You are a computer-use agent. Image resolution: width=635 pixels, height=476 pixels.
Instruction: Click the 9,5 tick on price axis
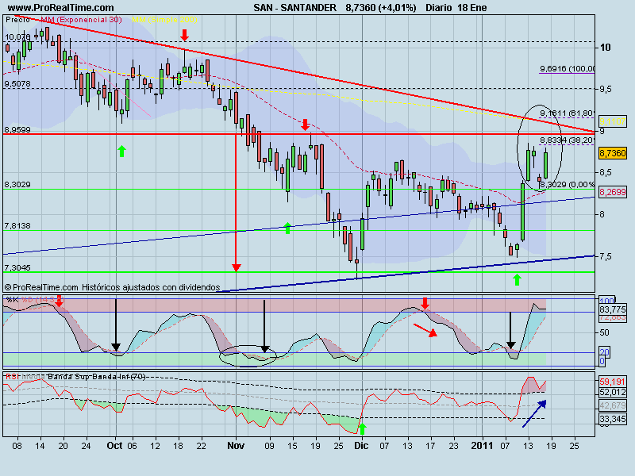pos(606,89)
